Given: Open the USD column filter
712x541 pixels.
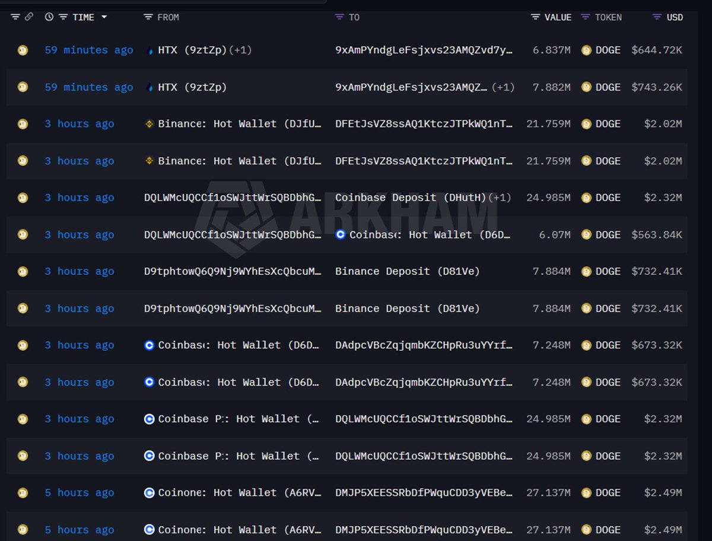Looking at the screenshot, I should (657, 17).
